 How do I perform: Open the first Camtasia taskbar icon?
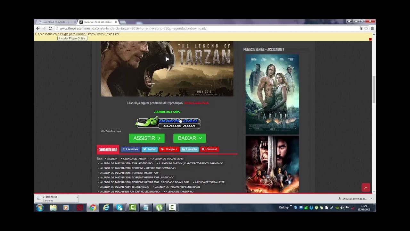(133, 208)
